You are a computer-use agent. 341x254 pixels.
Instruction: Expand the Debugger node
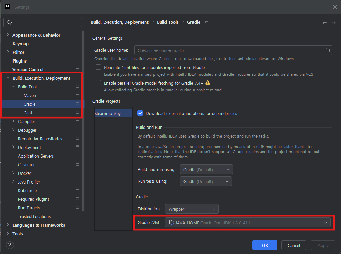pos(14,130)
